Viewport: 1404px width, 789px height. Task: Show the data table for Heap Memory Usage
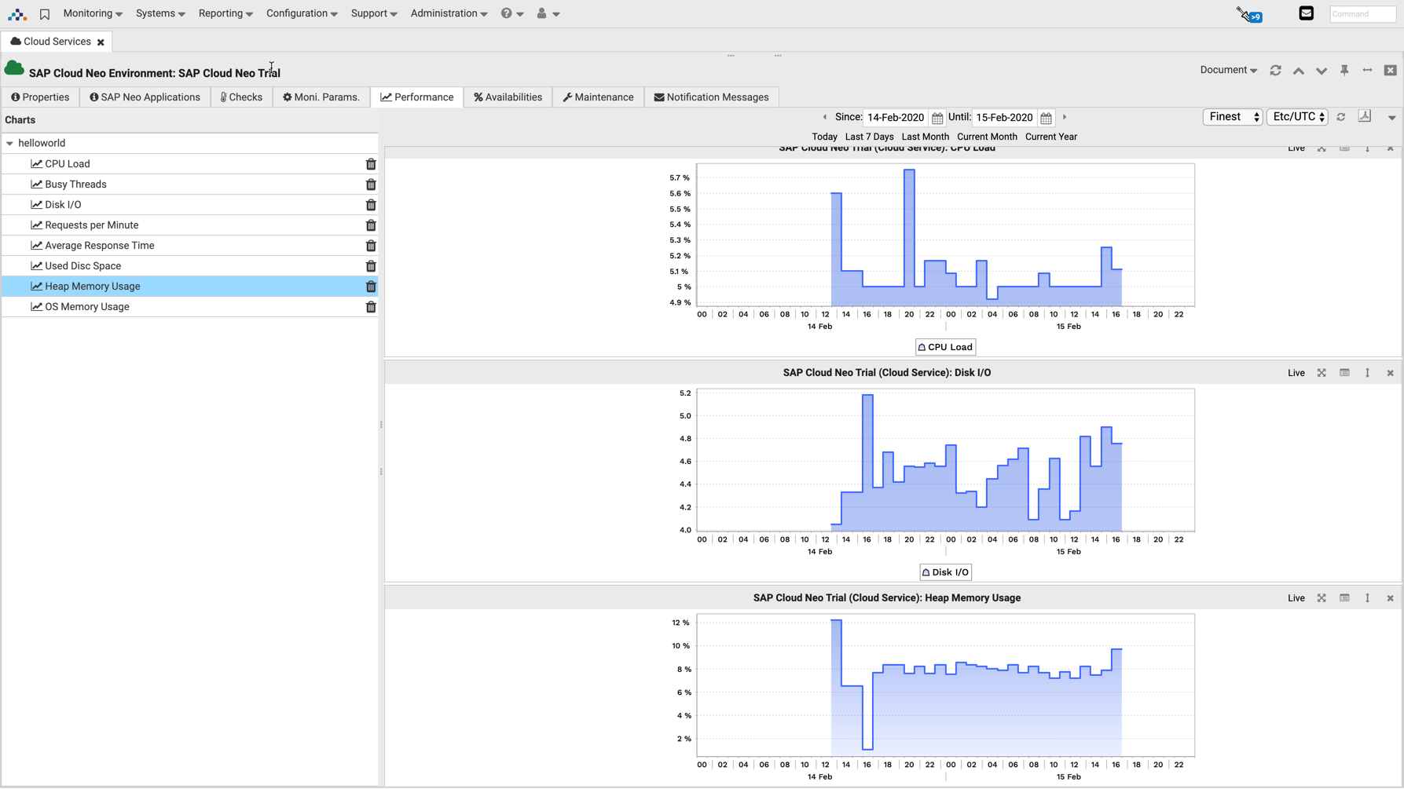1344,597
